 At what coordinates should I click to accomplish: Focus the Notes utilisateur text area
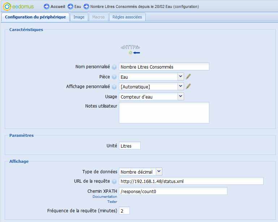[x=164, y=113]
